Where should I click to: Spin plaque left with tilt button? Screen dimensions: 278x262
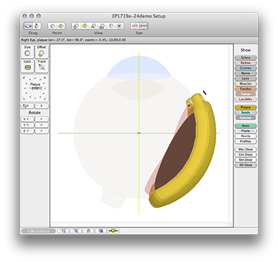(x=28, y=106)
